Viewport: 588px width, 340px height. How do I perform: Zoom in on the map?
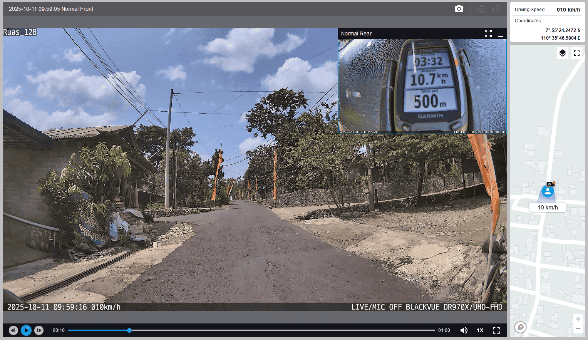tap(578, 319)
